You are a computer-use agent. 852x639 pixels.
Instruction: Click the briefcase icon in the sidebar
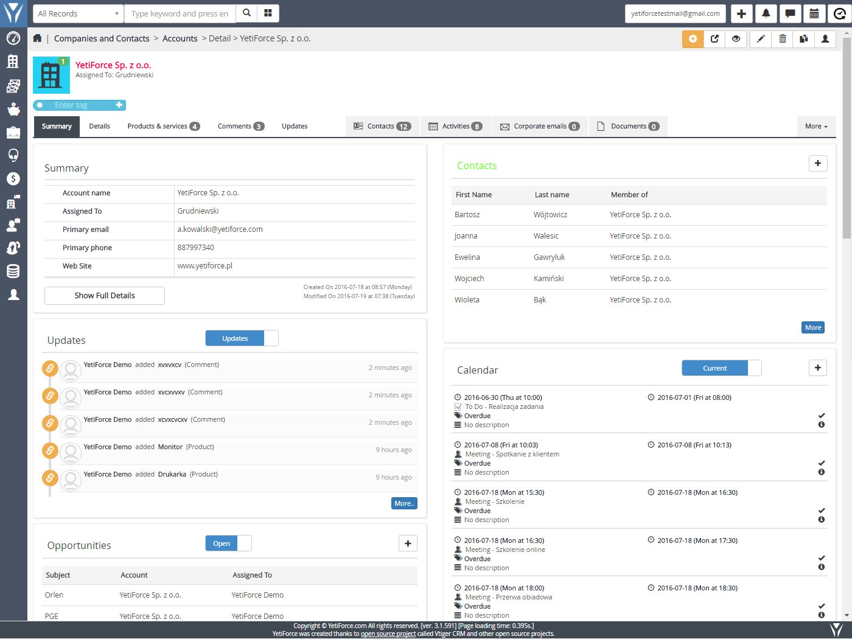[x=13, y=132]
